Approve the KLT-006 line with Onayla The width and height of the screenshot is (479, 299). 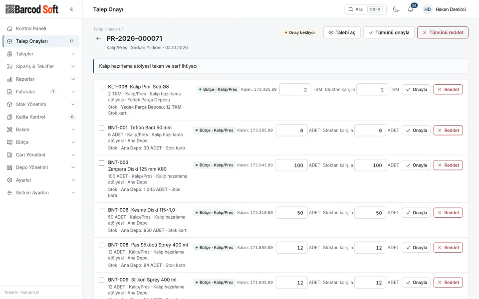[416, 90]
